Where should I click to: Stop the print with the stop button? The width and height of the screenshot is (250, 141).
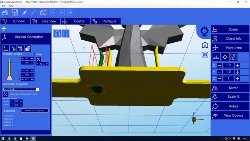pos(70,13)
